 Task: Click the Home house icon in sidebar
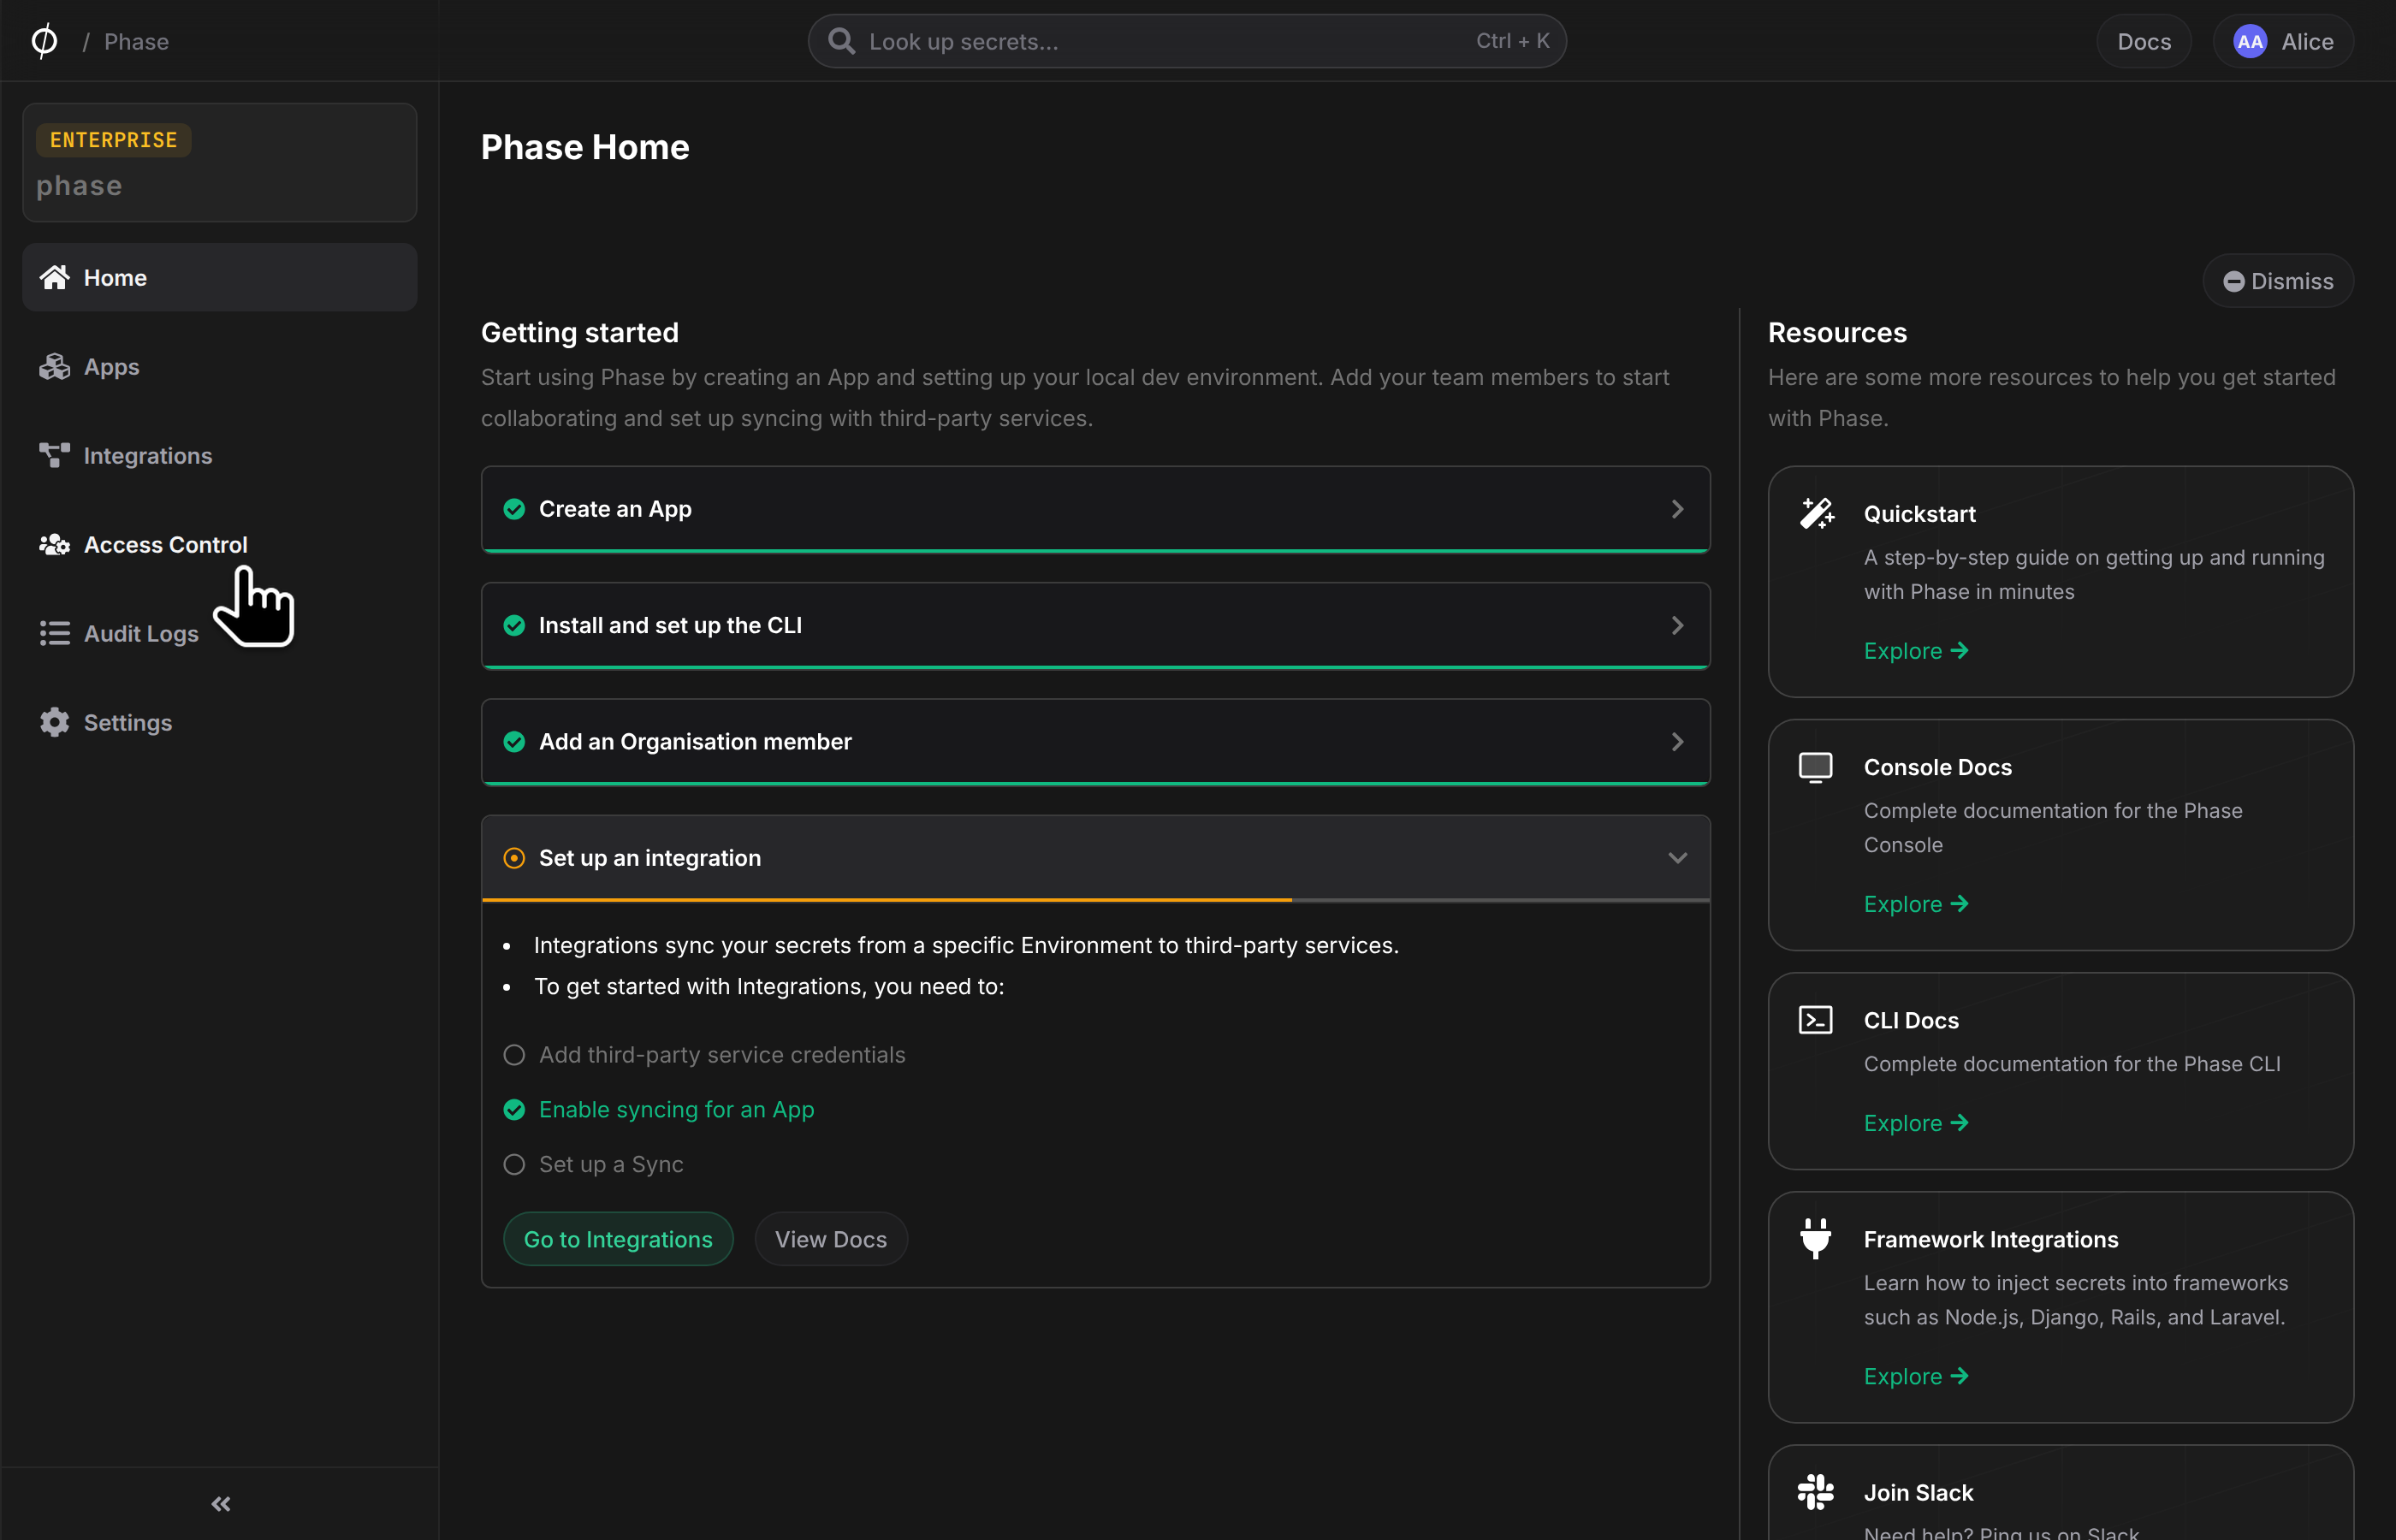tap(54, 277)
